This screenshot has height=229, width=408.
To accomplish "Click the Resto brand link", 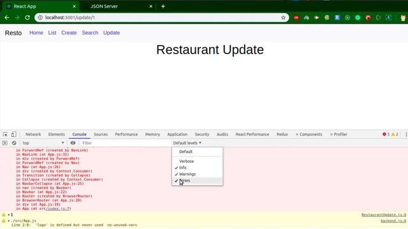I will (13, 33).
